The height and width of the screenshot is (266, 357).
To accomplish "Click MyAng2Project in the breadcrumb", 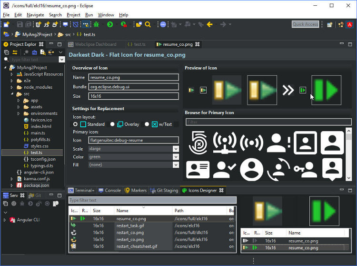I will [x=37, y=34].
